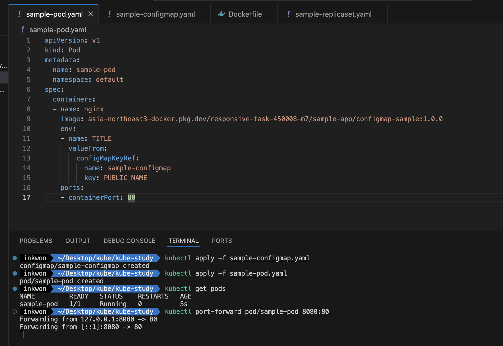Click the 'Pod' value on line 2
Image resolution: width=503 pixels, height=346 pixels.
tap(74, 50)
